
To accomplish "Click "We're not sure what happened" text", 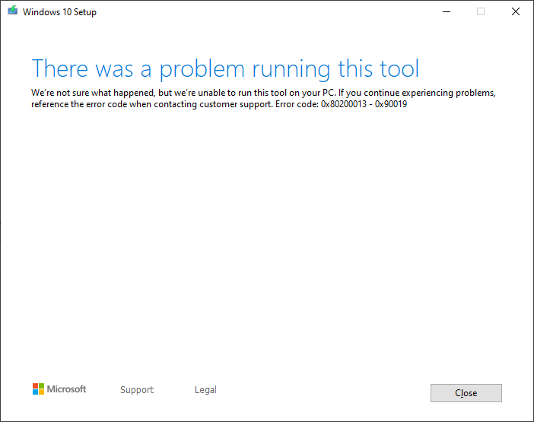I will 90,93.
